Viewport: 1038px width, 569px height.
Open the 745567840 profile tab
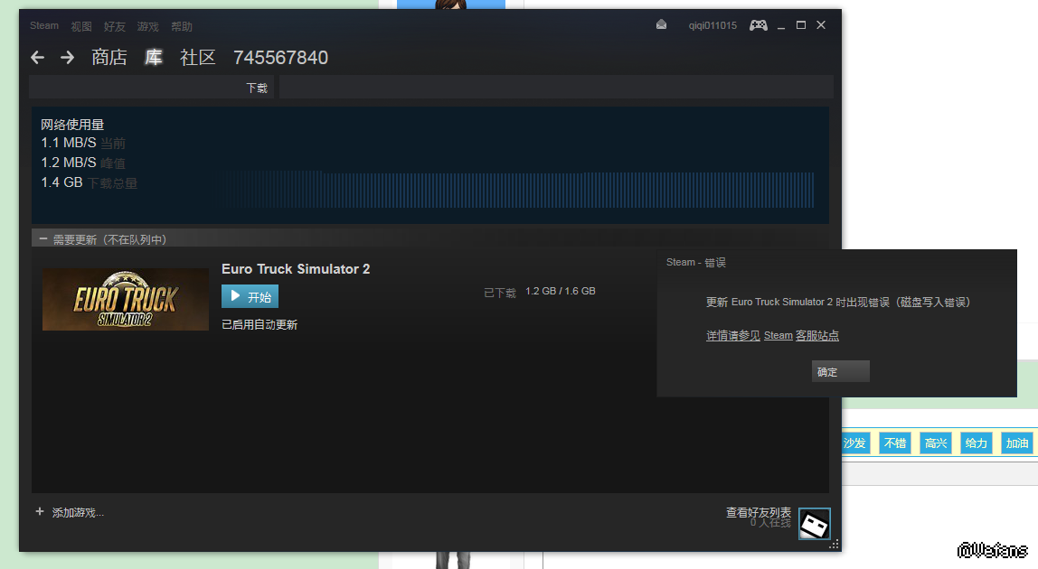280,58
